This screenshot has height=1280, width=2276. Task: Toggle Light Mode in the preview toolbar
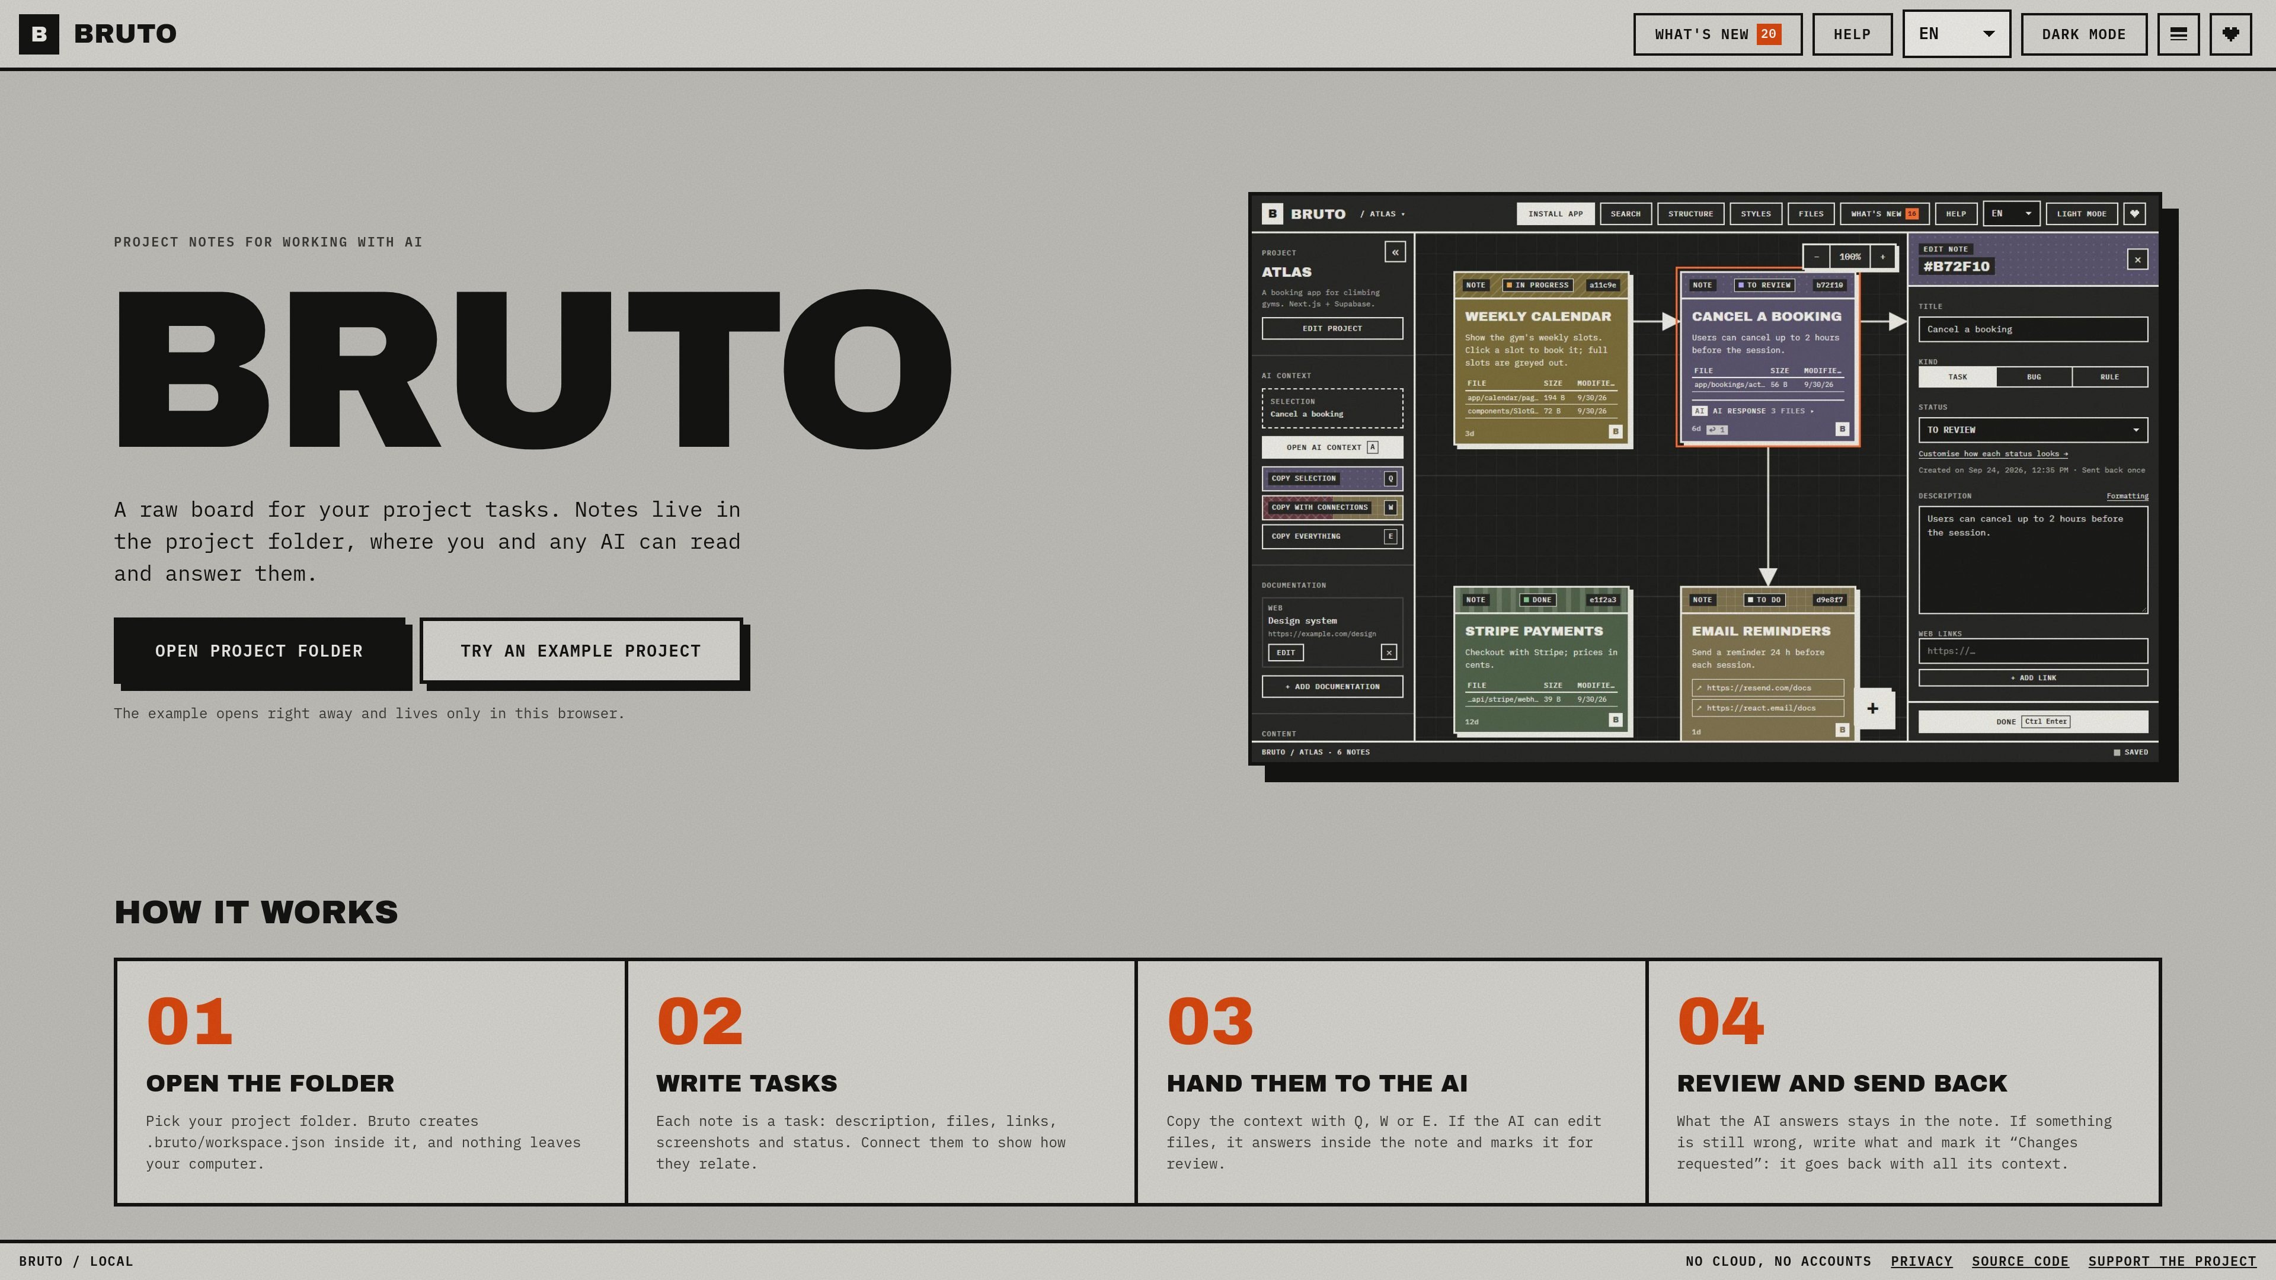[x=2081, y=214]
